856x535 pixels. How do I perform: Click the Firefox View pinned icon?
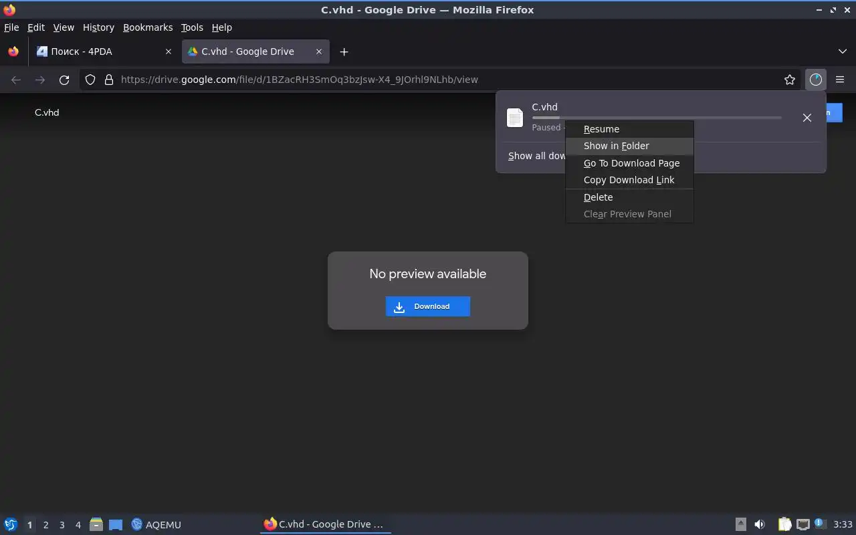click(x=13, y=51)
